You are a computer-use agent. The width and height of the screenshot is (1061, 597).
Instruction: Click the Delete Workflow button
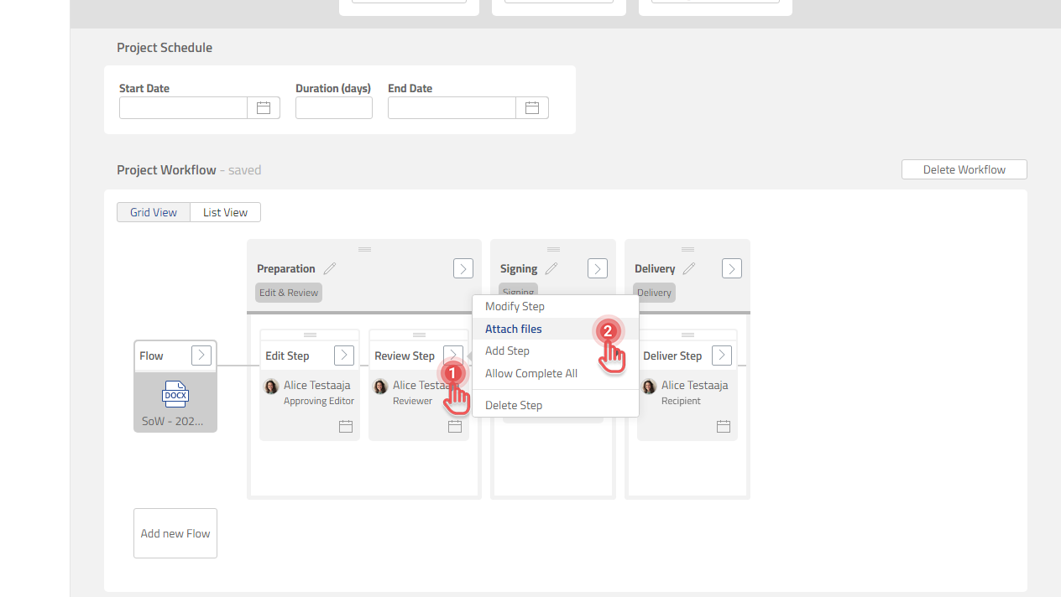[964, 169]
